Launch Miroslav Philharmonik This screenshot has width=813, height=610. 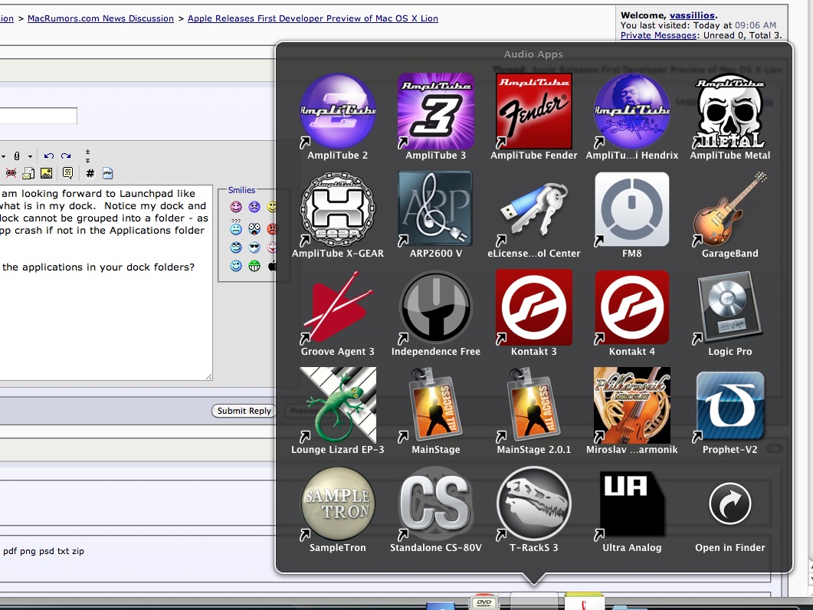pyautogui.click(x=631, y=405)
